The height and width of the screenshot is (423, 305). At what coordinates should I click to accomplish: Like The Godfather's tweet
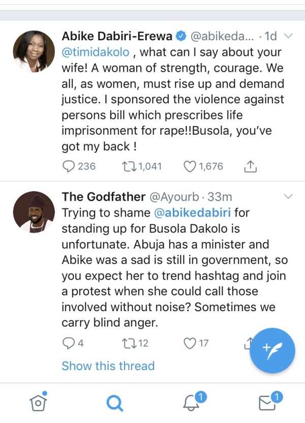190,344
